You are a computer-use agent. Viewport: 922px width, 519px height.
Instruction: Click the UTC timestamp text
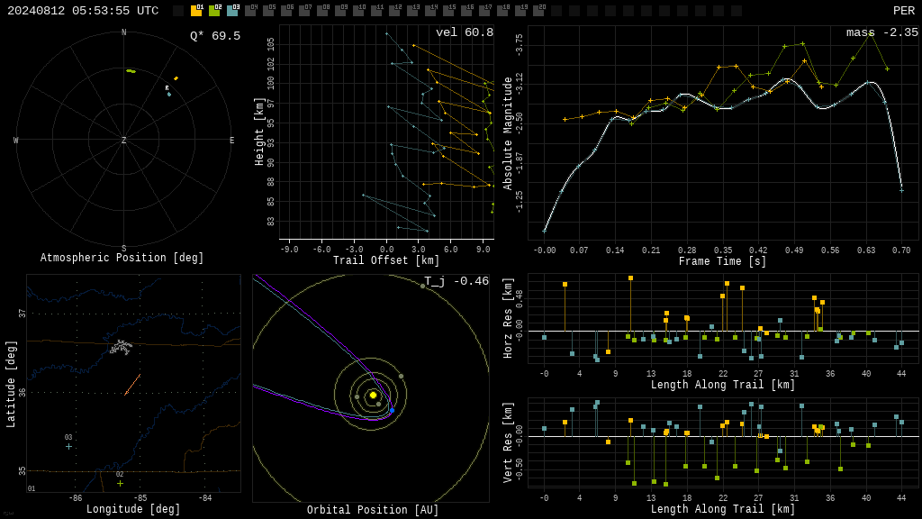[83, 11]
